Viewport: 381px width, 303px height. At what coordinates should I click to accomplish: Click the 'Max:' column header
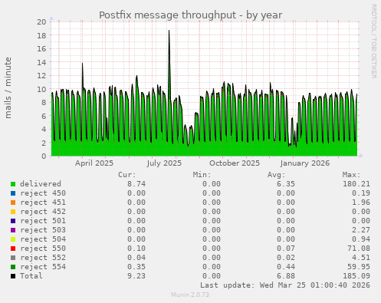coord(351,175)
